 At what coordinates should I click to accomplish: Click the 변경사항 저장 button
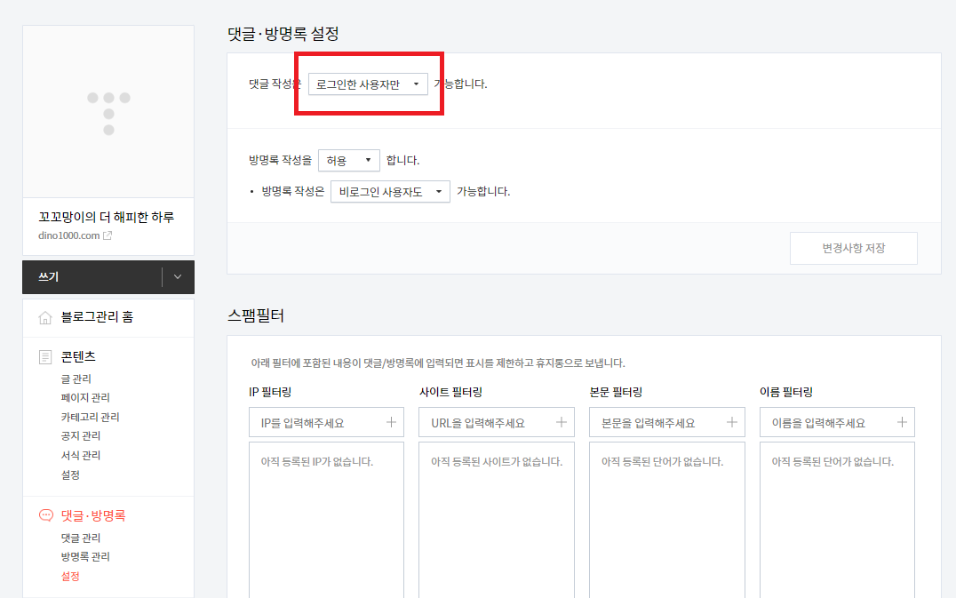click(853, 248)
